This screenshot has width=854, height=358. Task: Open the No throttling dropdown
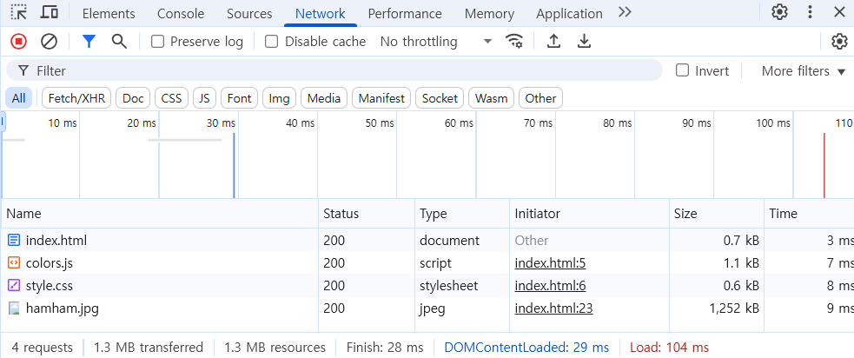435,42
